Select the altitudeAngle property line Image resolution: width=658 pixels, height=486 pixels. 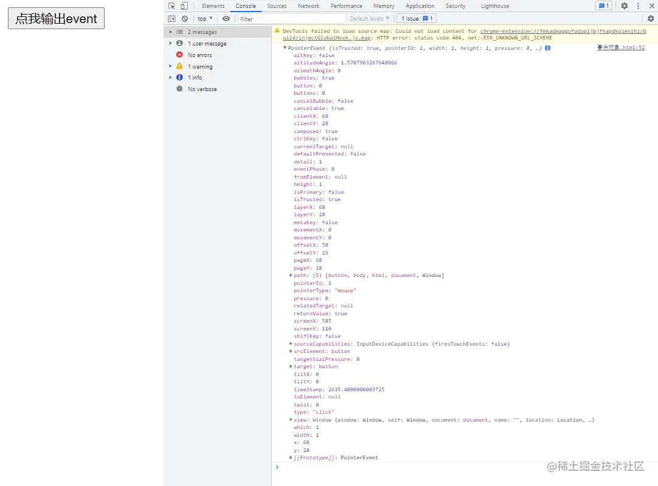(x=345, y=63)
